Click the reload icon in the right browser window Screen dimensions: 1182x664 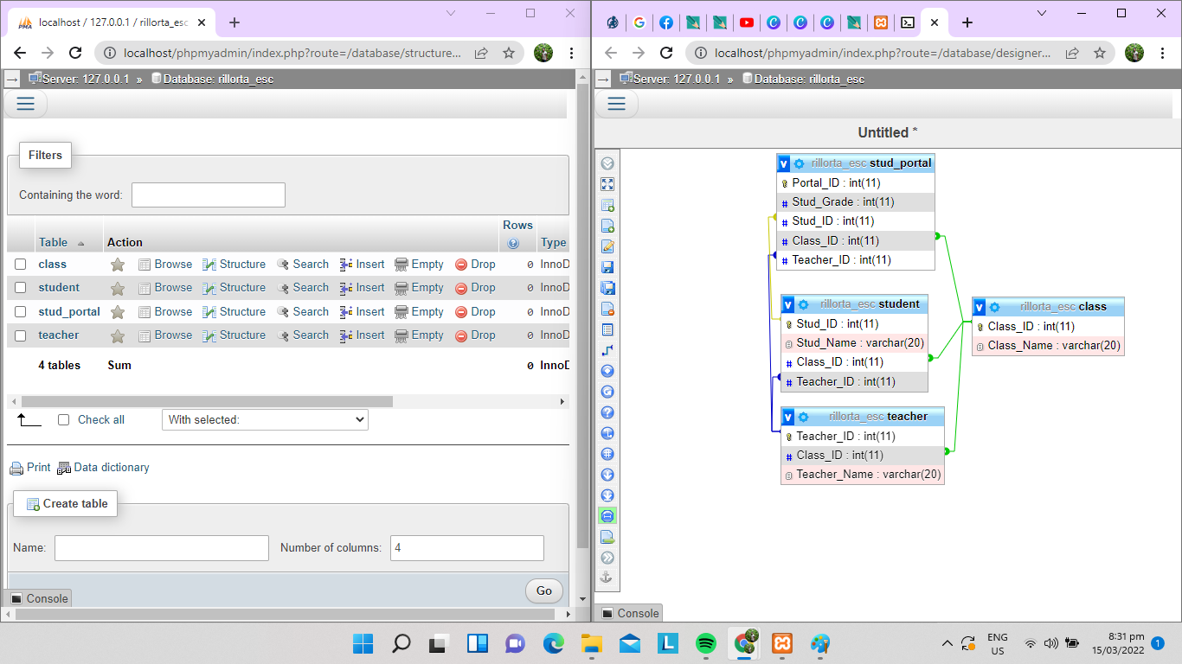(666, 53)
